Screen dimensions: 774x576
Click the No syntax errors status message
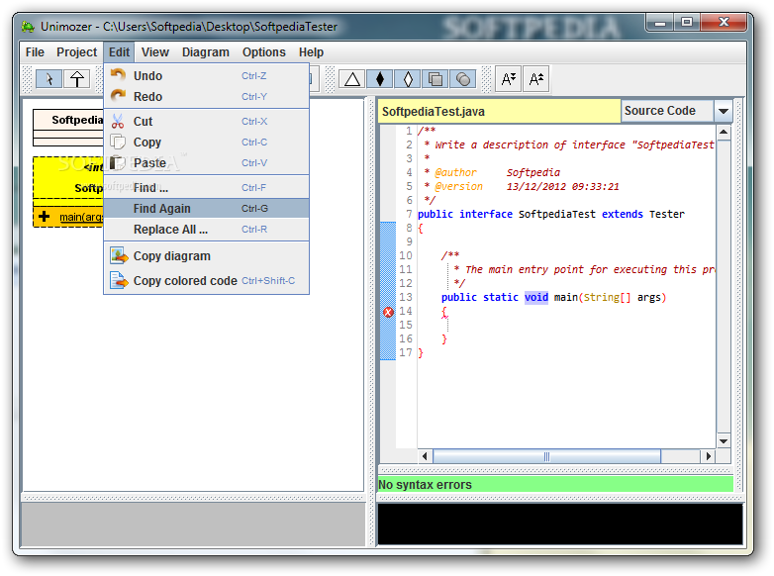click(x=425, y=485)
